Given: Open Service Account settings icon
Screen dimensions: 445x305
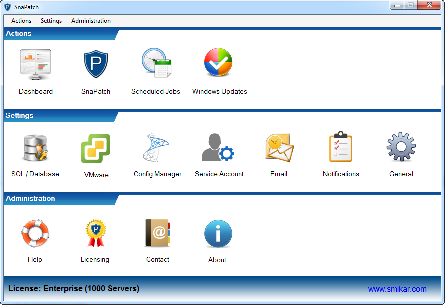Looking at the screenshot, I should [x=218, y=147].
